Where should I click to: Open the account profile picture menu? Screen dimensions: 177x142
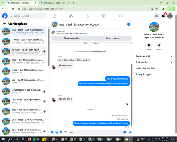pos(170,16)
